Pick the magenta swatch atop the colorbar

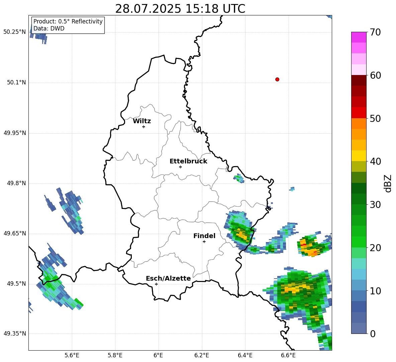(x=359, y=37)
